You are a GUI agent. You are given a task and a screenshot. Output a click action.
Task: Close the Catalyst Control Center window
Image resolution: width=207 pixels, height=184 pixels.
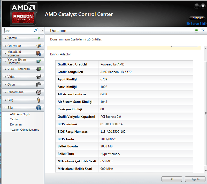coord(203,6)
